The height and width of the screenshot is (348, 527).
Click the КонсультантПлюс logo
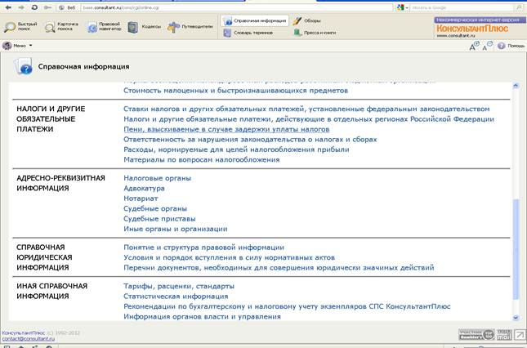click(x=472, y=29)
